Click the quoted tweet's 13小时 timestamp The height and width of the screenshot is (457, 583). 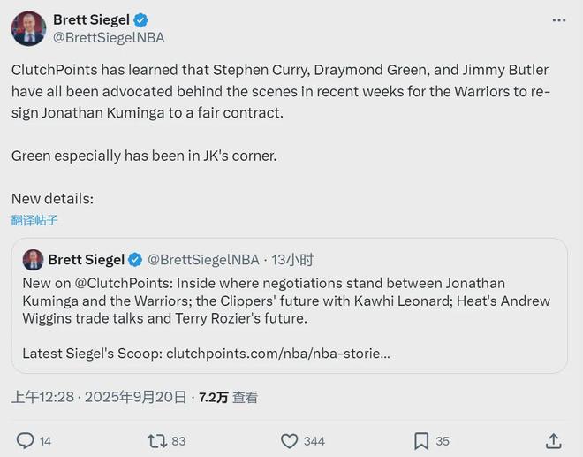pyautogui.click(x=292, y=260)
